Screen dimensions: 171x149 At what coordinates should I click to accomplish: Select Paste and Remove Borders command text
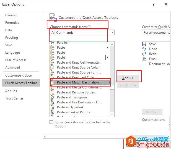76,92
